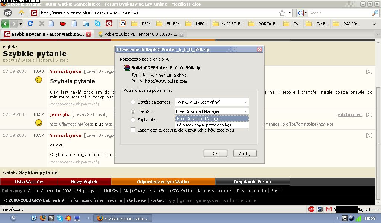Click the Lista Wątków button
Screen dimensions: 381x223
(x=29, y=182)
